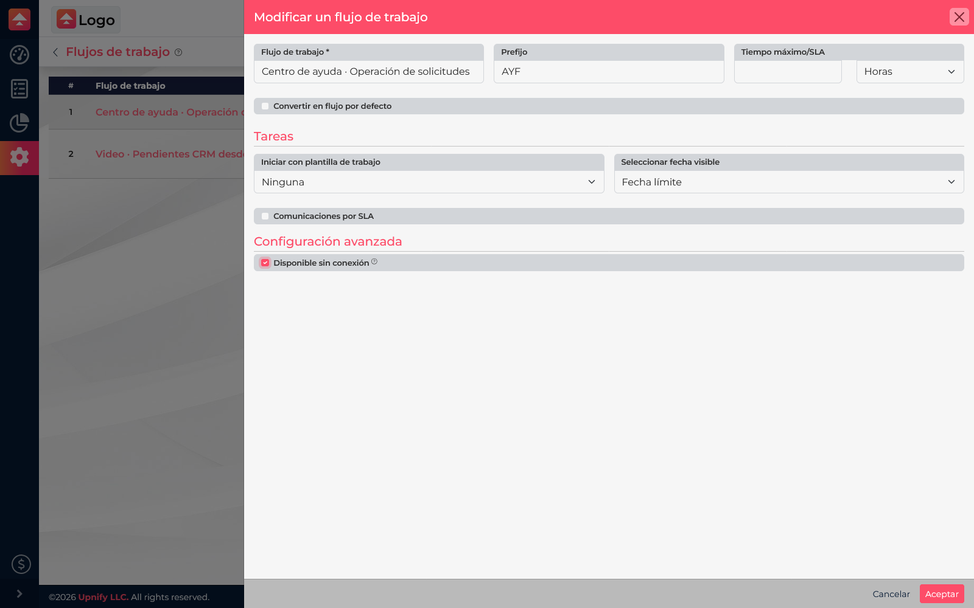
Task: Open Video · Pendientes CRM workflow link
Action: tap(169, 154)
